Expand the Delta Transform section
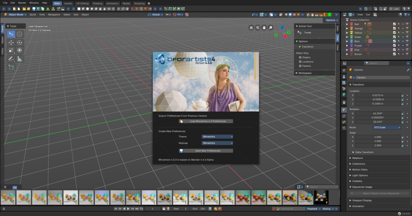Image resolution: width=412 pixels, height=216 pixels. coord(364,152)
